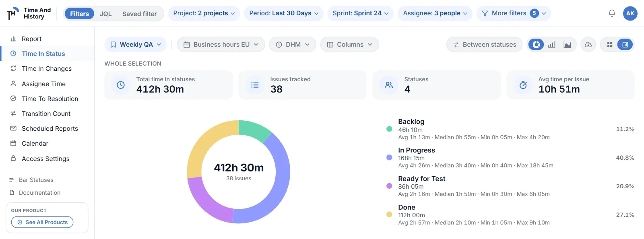Click the Time And History logo
The width and height of the screenshot is (644, 239).
(x=29, y=13)
